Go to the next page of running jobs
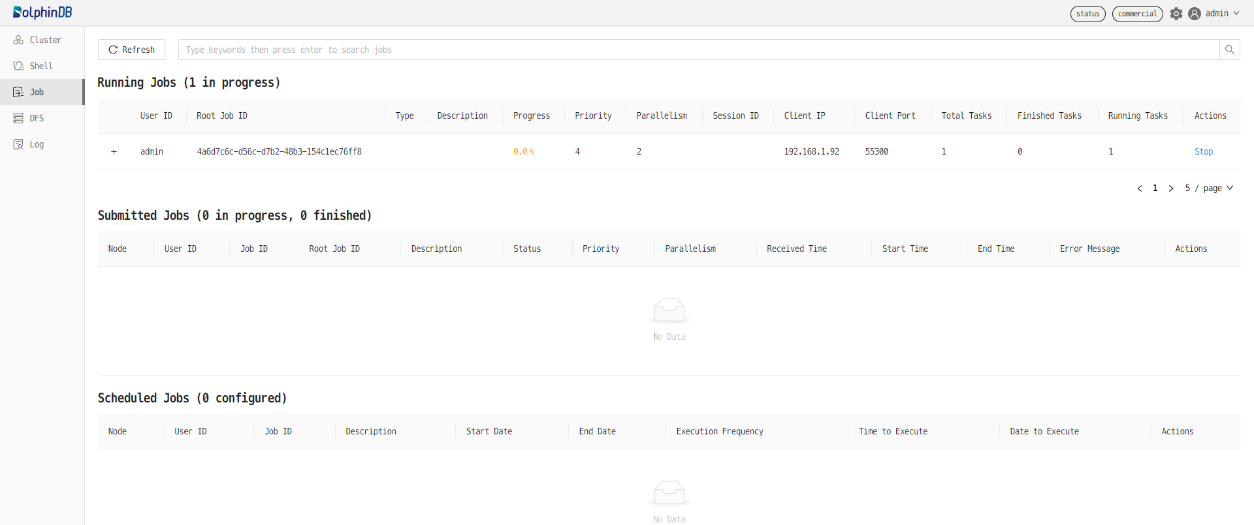 click(x=1171, y=188)
